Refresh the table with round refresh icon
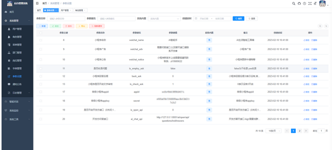 (326, 26)
